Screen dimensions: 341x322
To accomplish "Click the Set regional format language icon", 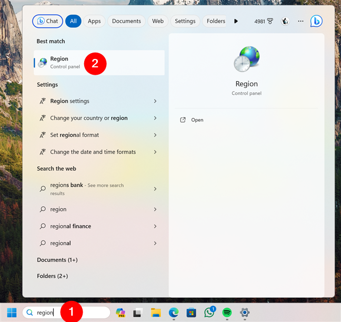I will [43, 135].
